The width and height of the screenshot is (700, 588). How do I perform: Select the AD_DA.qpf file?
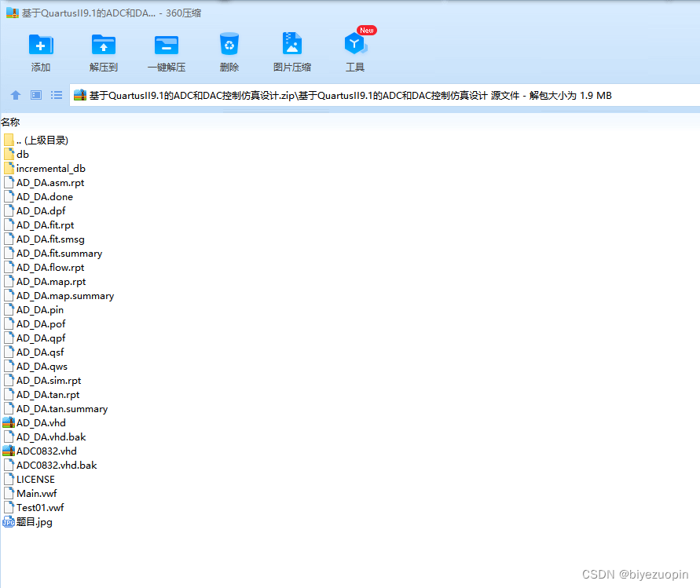click(x=35, y=338)
